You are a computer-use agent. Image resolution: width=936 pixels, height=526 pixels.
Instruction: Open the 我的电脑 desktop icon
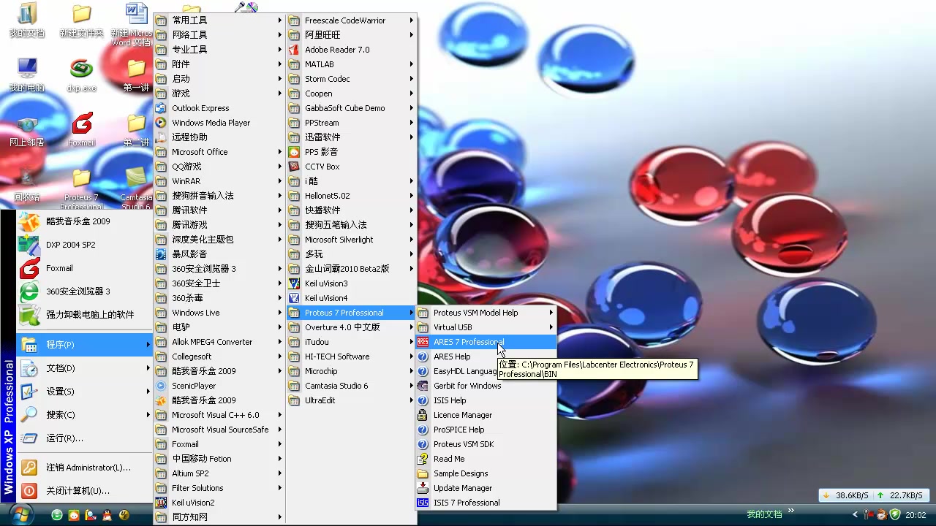point(27,75)
